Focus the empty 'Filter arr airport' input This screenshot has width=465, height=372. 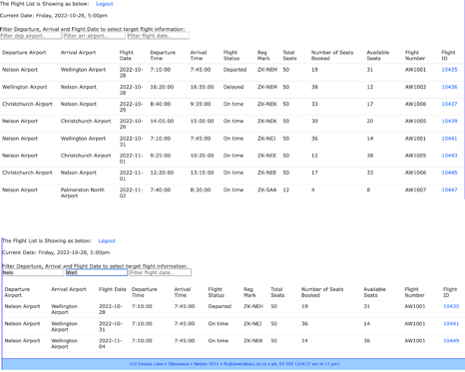[x=95, y=36]
